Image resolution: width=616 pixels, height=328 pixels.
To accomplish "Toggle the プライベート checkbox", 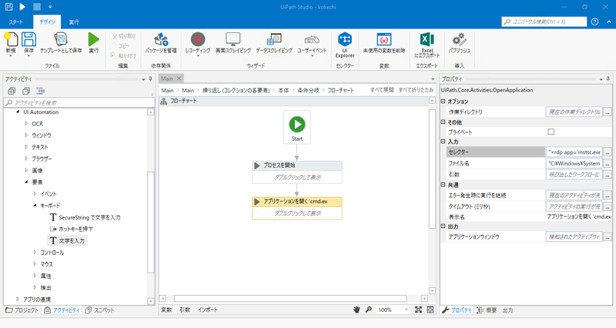I will point(551,132).
